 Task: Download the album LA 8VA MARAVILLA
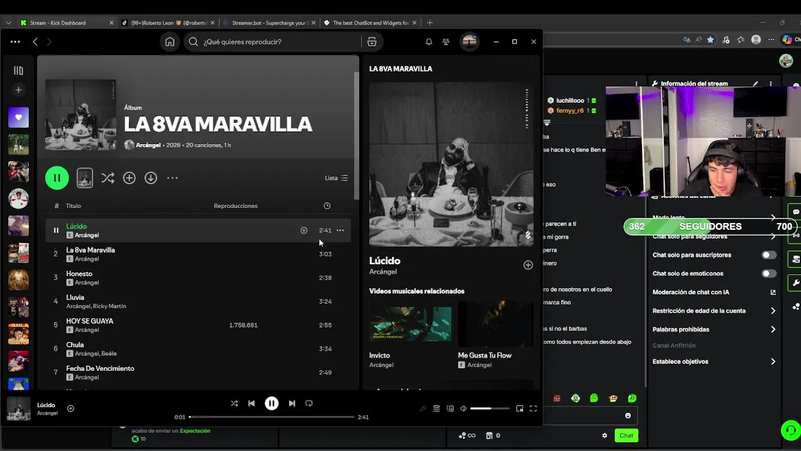tap(151, 178)
